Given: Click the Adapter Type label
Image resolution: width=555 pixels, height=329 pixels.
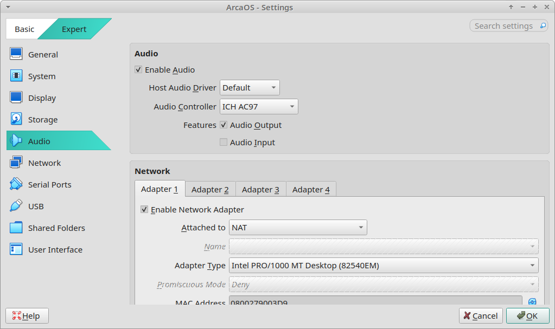Looking at the screenshot, I should [200, 266].
